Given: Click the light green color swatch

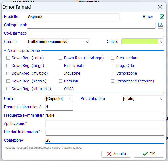Looking at the screenshot, I should click(x=140, y=42).
